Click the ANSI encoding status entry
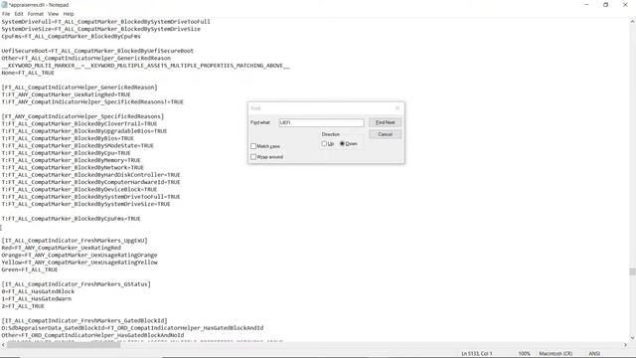This screenshot has width=636, height=358. tap(594, 354)
